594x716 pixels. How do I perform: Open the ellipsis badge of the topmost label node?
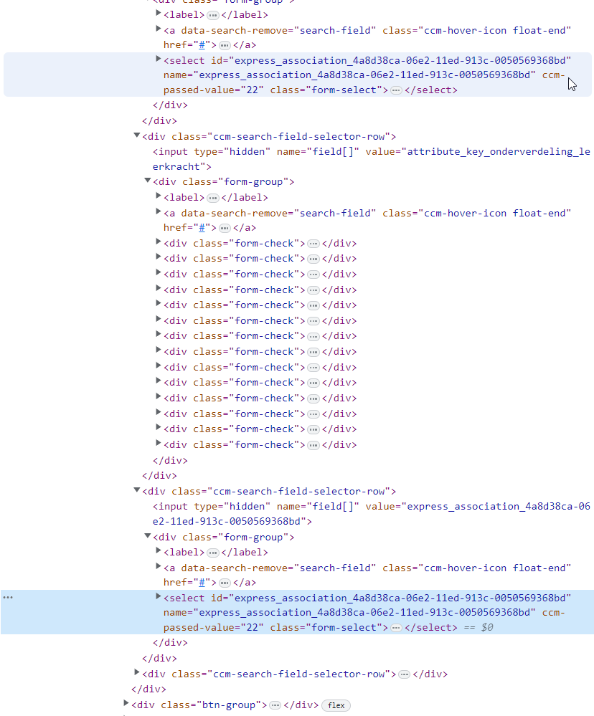coord(213,16)
